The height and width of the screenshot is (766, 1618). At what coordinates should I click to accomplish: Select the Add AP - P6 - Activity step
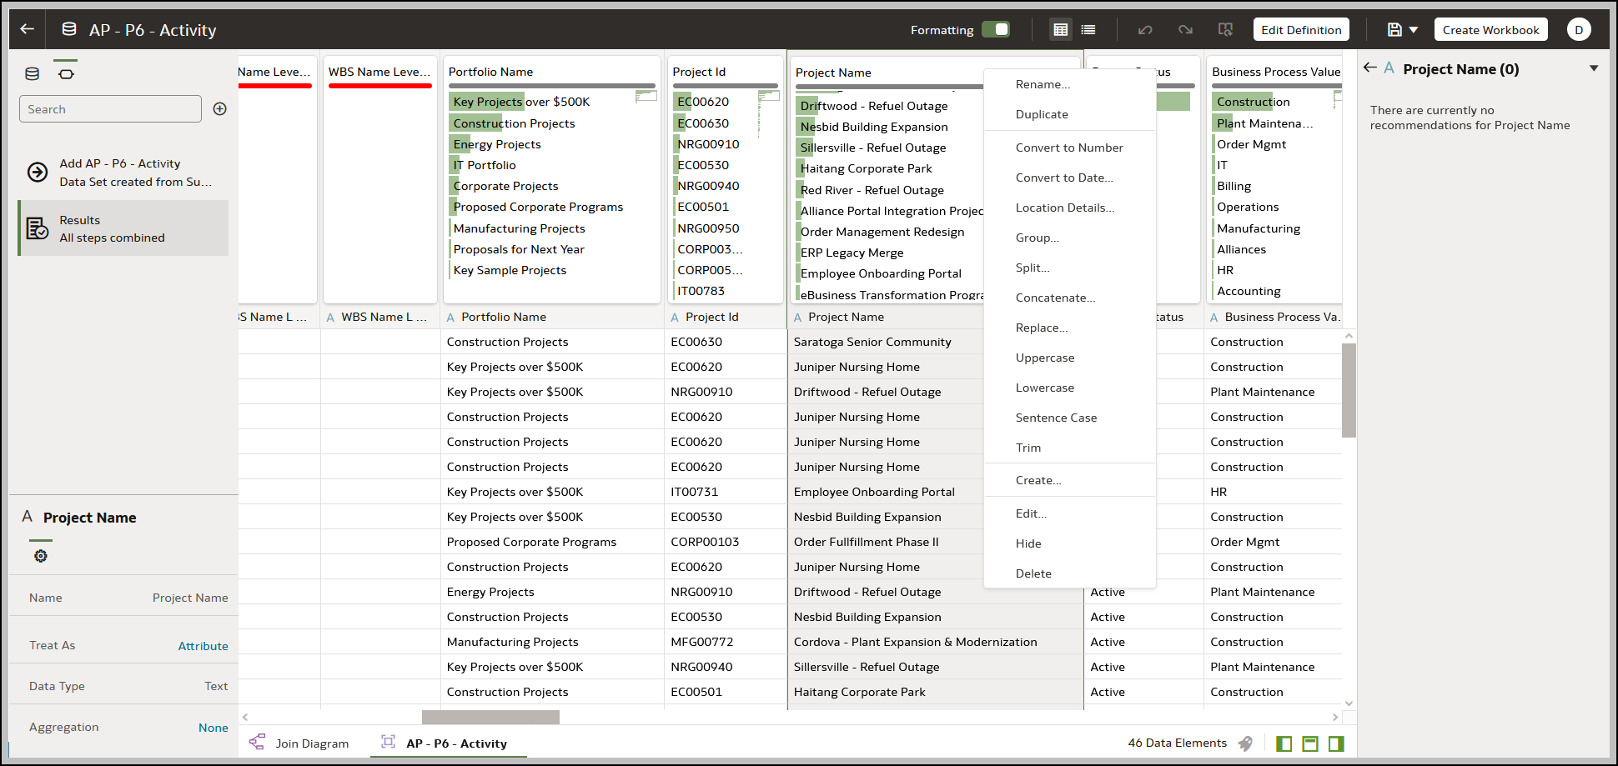click(x=123, y=173)
